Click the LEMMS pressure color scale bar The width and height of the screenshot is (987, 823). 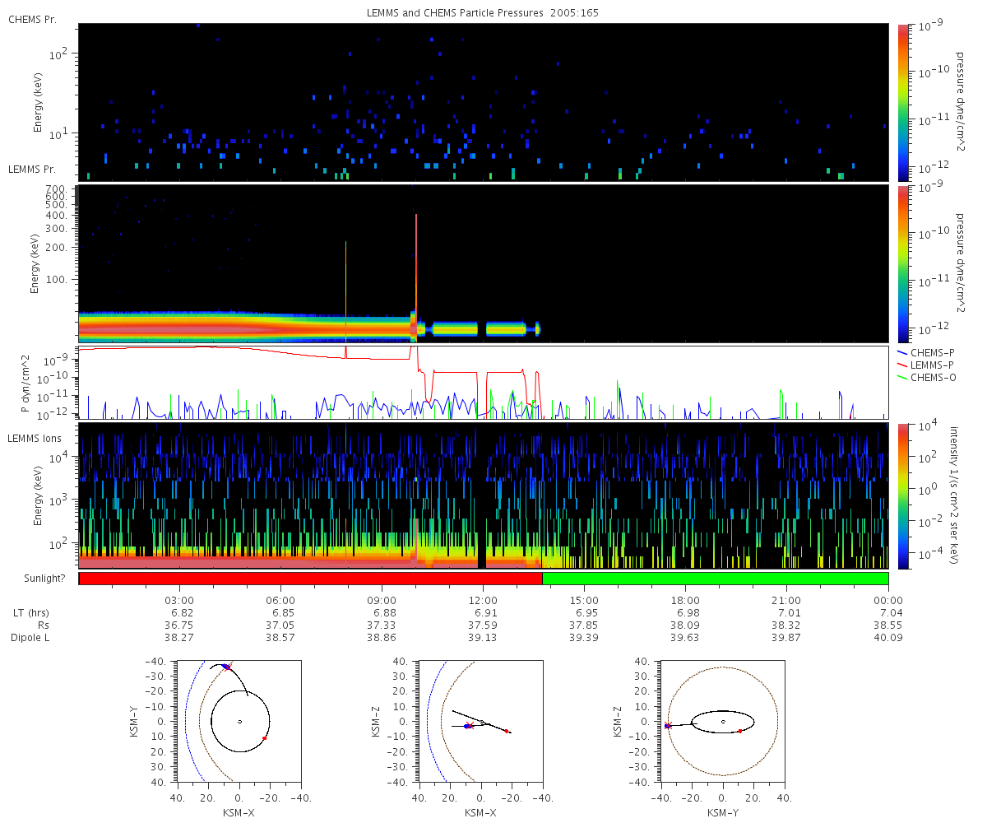[x=903, y=264]
